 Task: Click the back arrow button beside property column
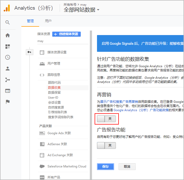(29, 52)
